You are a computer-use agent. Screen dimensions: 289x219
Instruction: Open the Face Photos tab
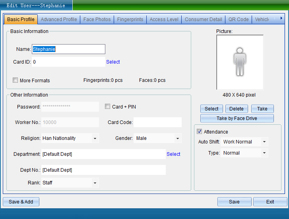tap(97, 19)
